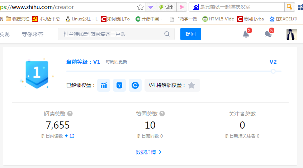Open the notification bell with 2 alerts
Screen dimensions: 303x168
click(x=246, y=34)
